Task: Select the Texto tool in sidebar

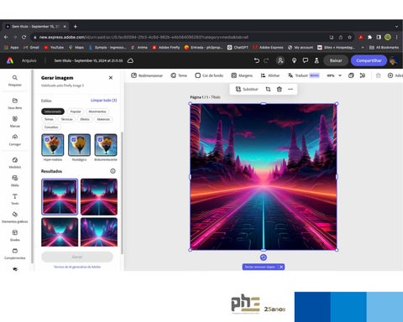Action: tap(15, 199)
